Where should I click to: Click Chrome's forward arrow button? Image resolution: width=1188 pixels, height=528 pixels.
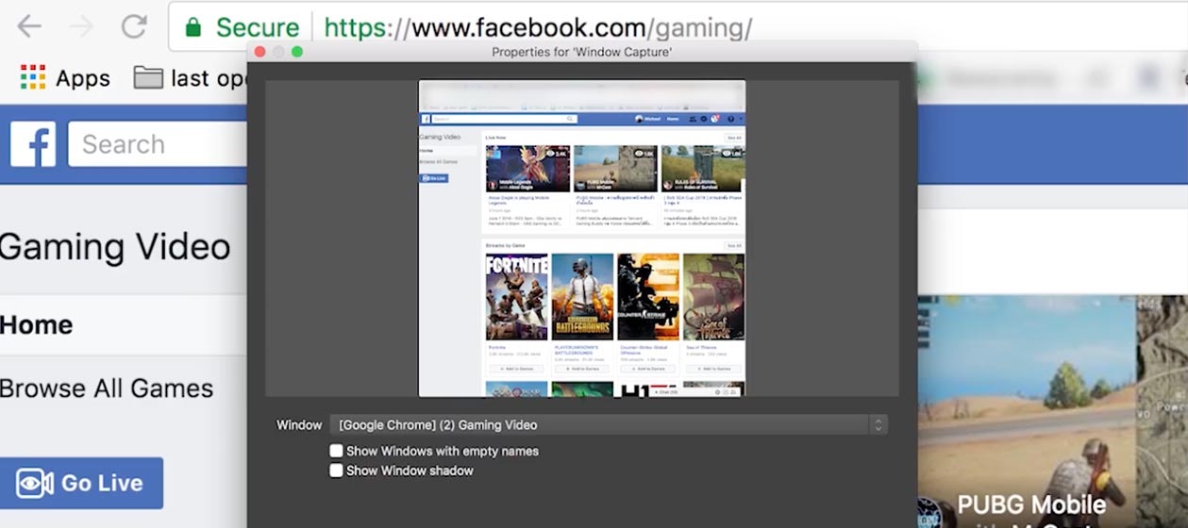pyautogui.click(x=82, y=26)
